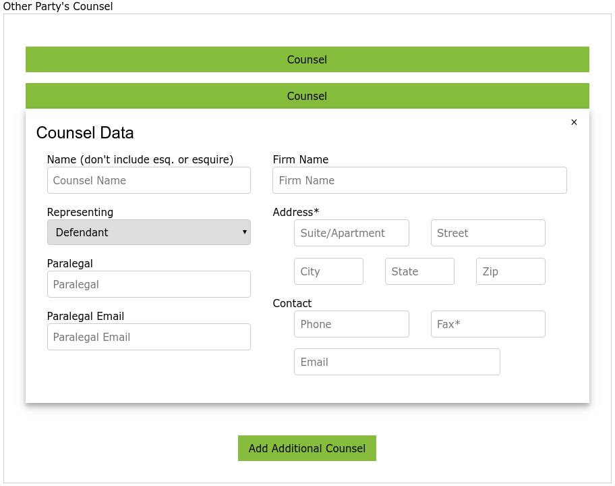615x486 pixels.
Task: Click the Representing label
Action: point(80,212)
